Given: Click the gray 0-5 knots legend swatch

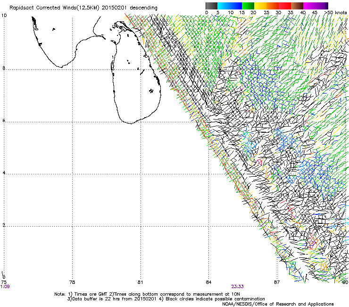Looking at the screenshot, I should point(211,6).
